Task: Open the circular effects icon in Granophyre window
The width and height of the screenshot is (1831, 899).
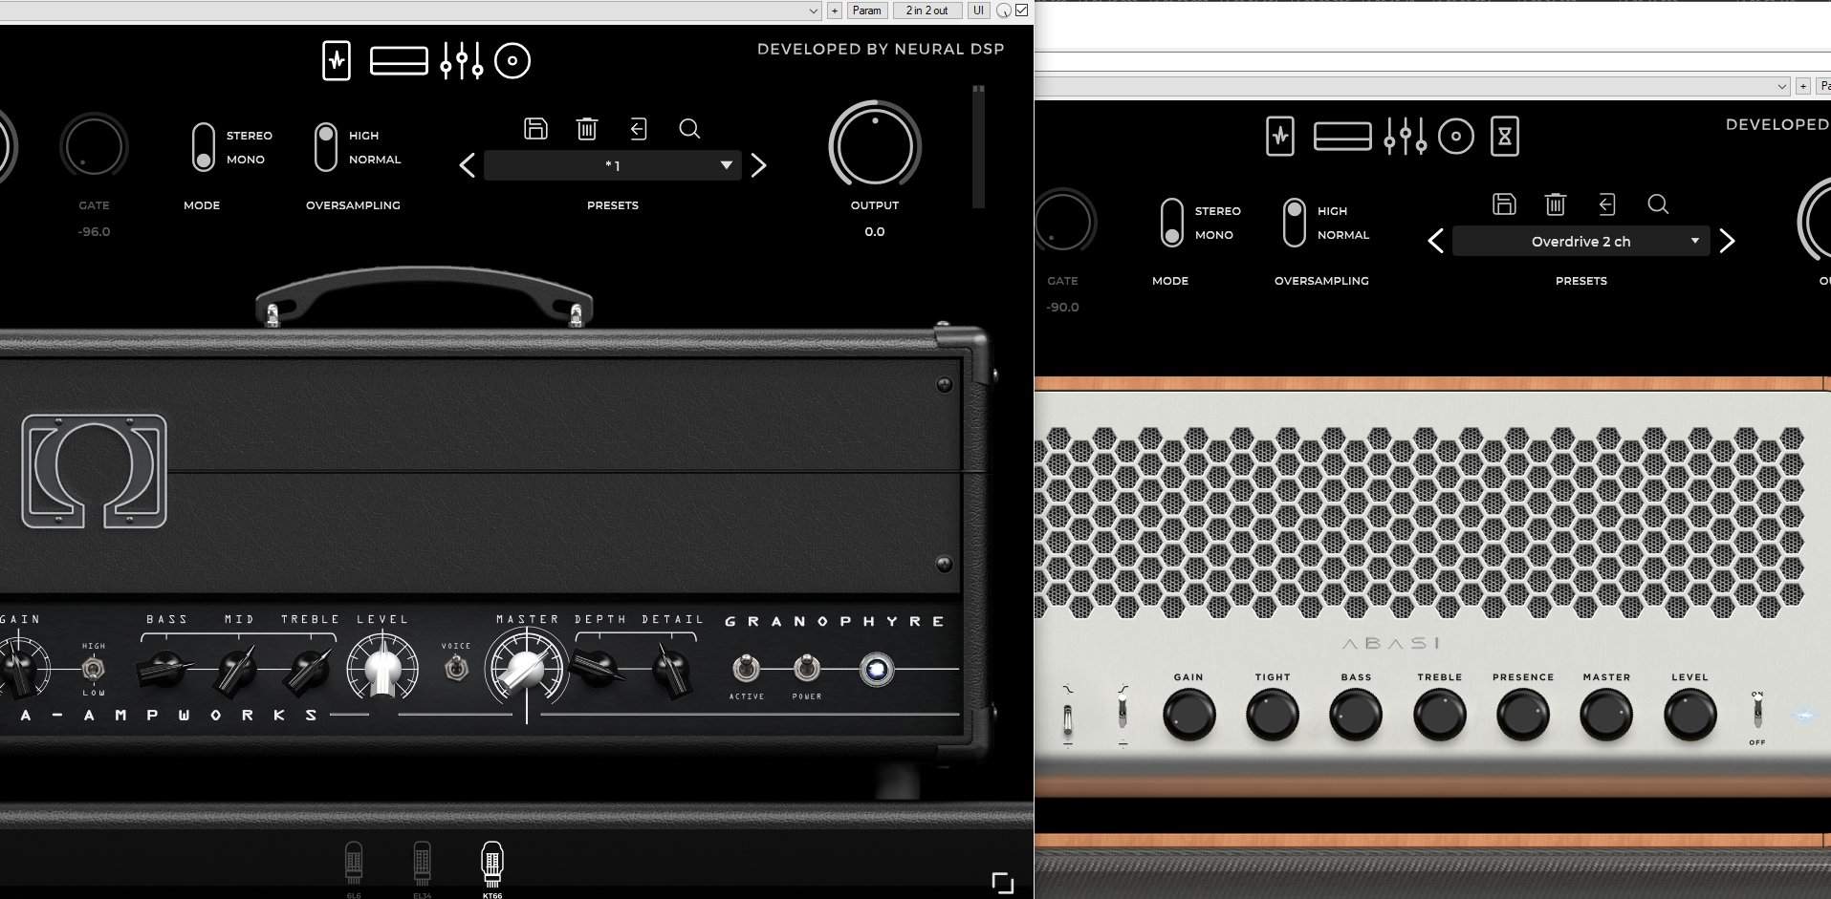Action: pyautogui.click(x=512, y=61)
